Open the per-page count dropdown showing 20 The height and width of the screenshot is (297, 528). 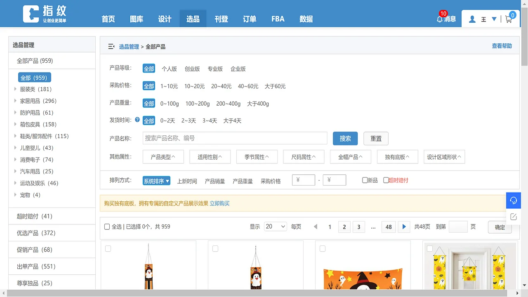[275, 226]
